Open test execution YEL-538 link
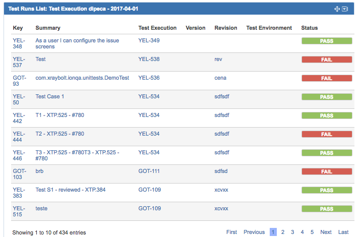This screenshot has height=237, width=362. [x=149, y=59]
